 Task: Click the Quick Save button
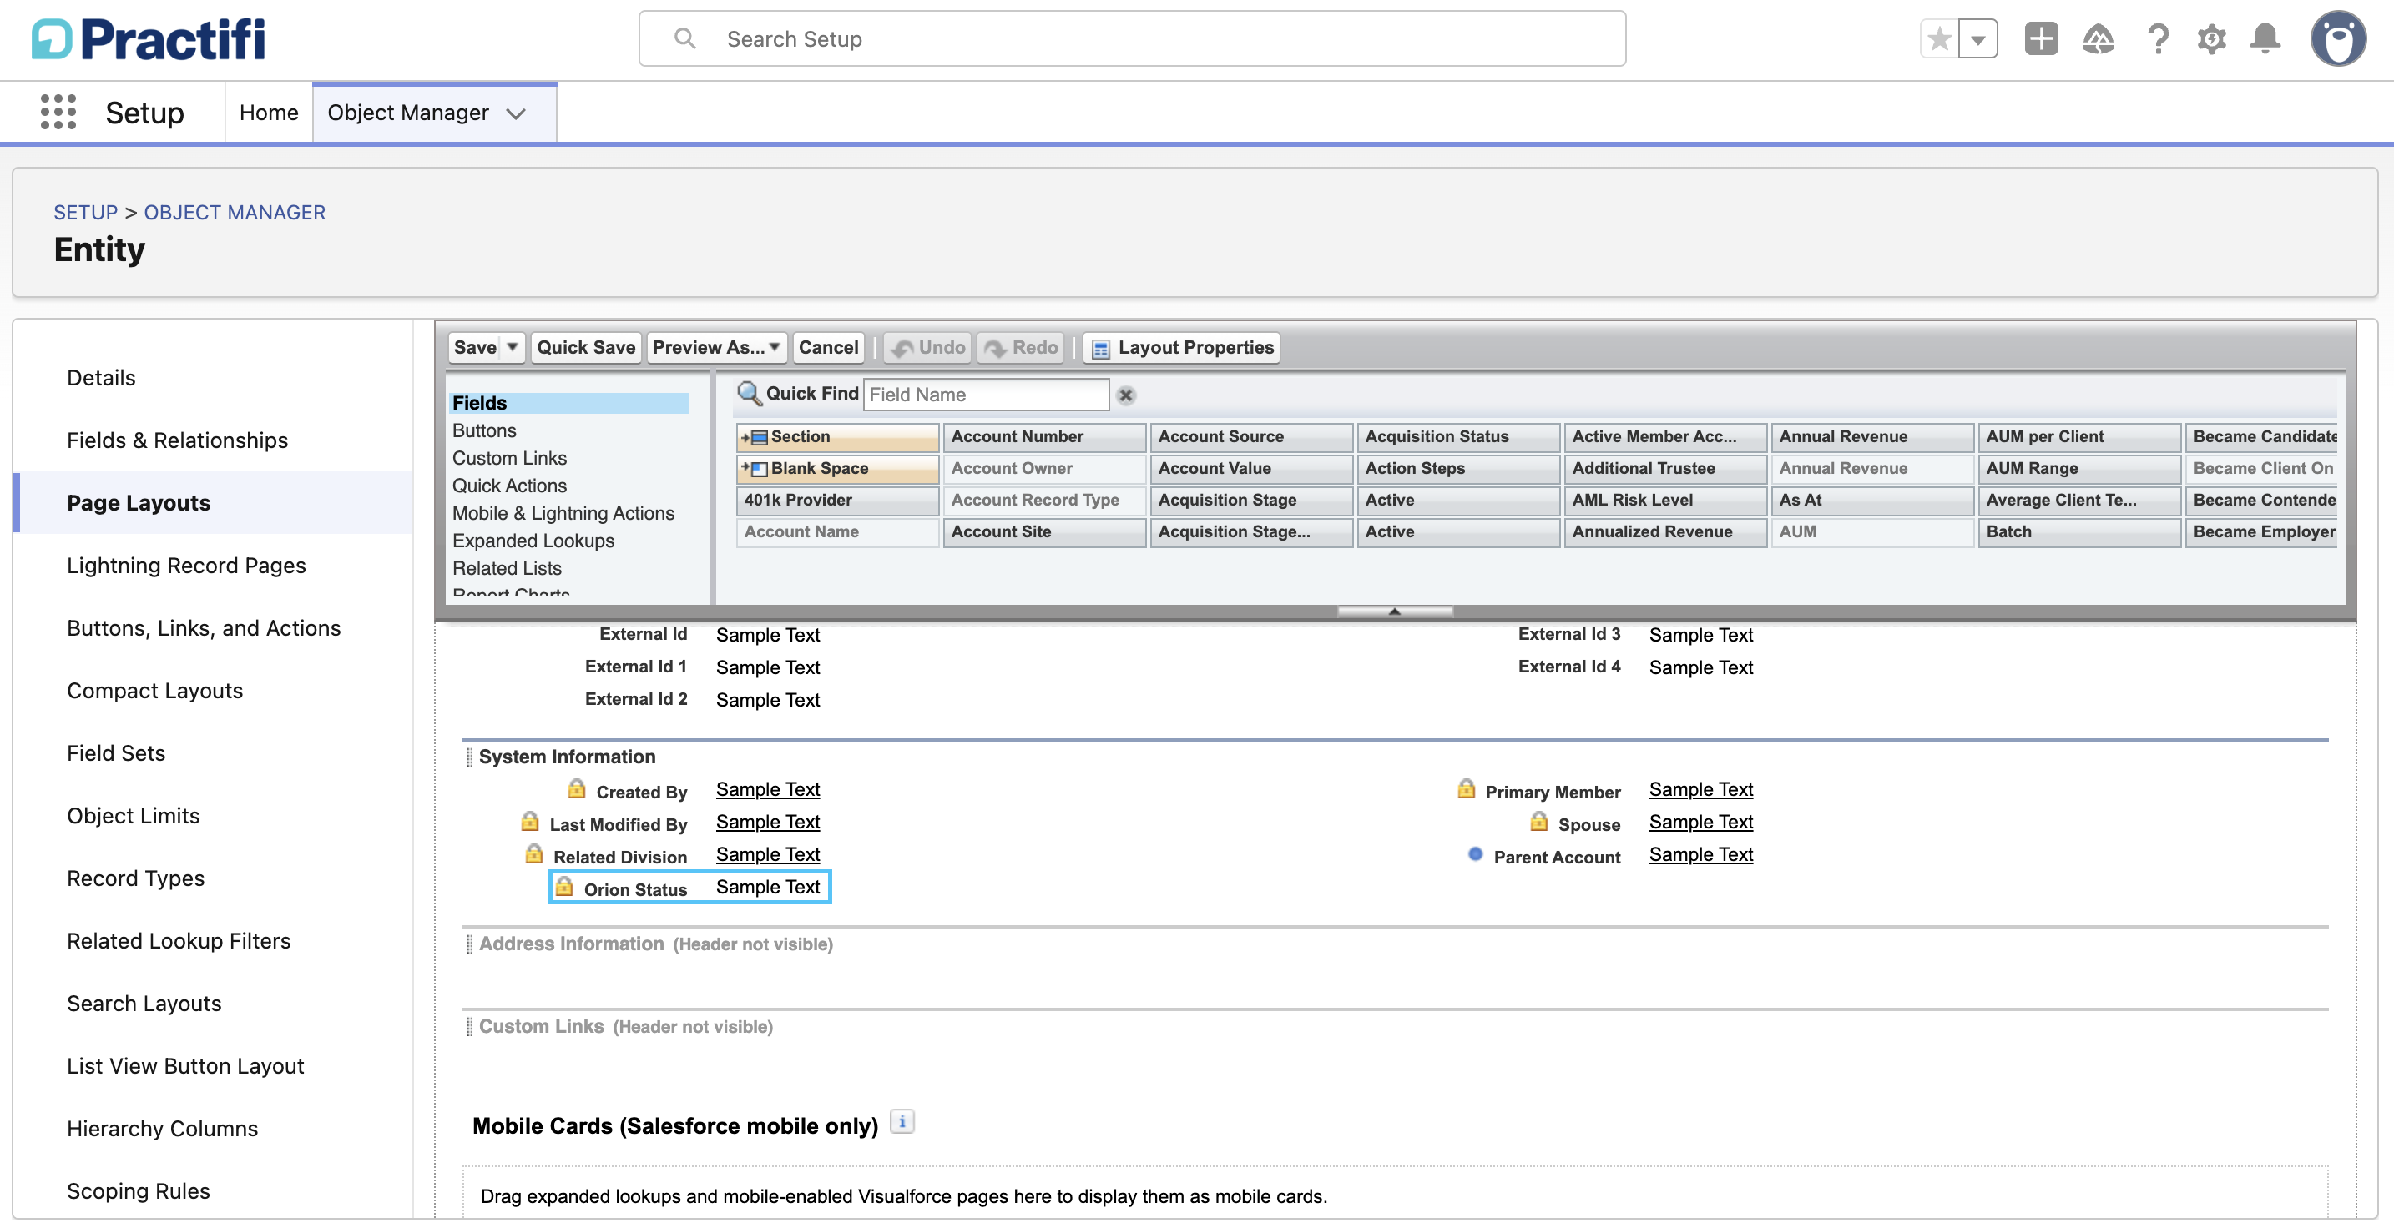pos(585,347)
